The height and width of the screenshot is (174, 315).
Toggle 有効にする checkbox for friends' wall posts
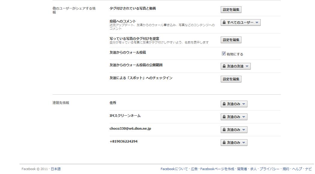pos(224,54)
